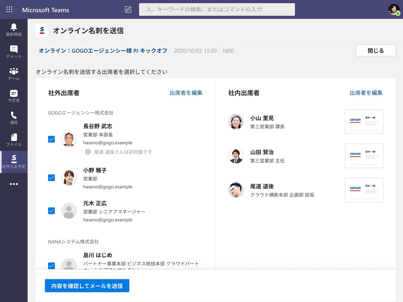
Task: Click the 閉じる button
Action: pos(376,51)
